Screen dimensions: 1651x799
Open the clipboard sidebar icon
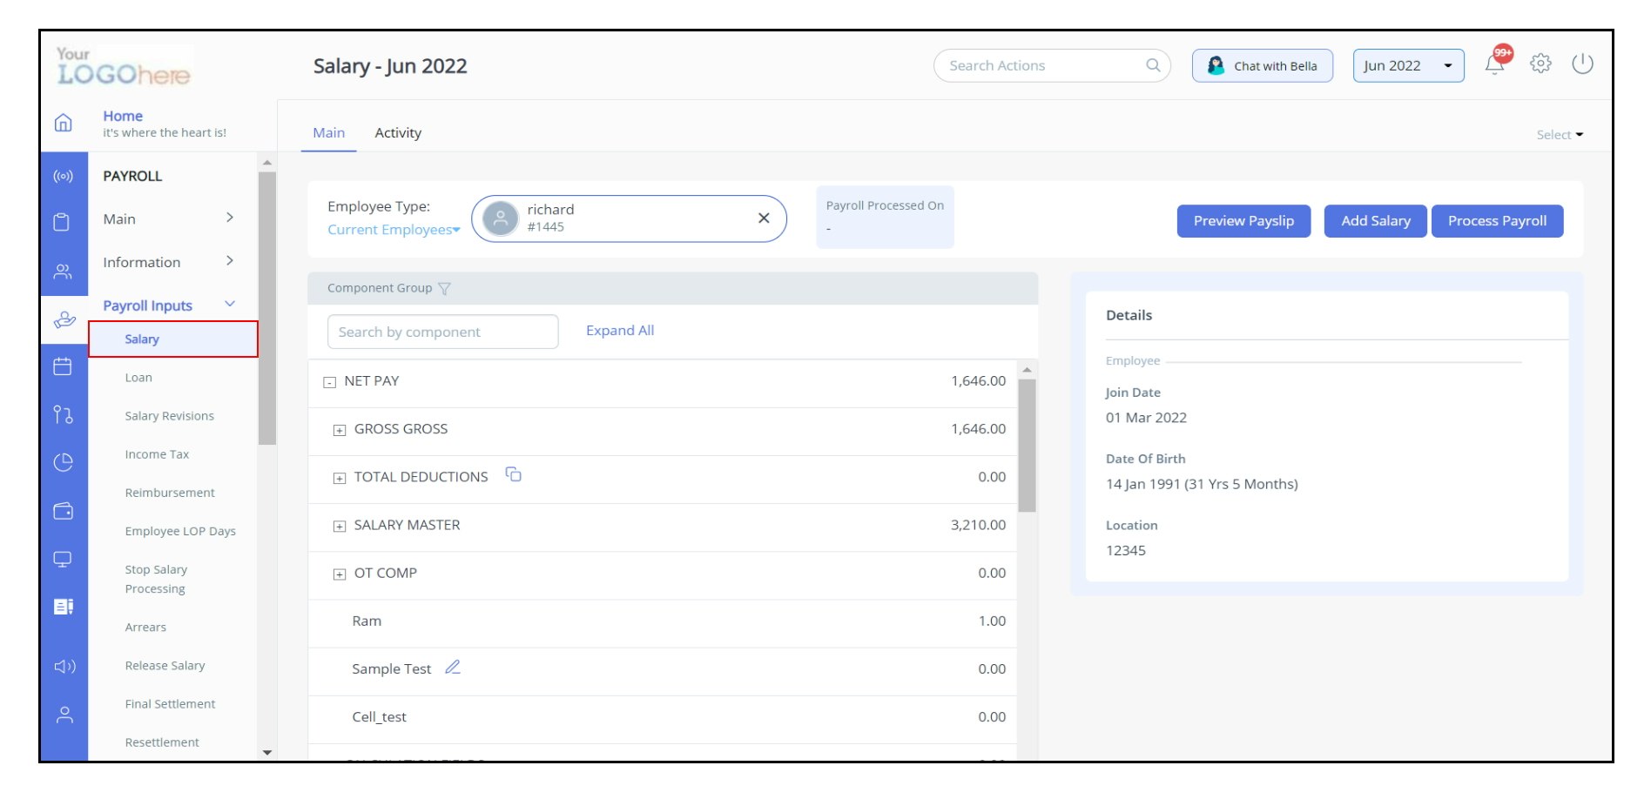[62, 222]
